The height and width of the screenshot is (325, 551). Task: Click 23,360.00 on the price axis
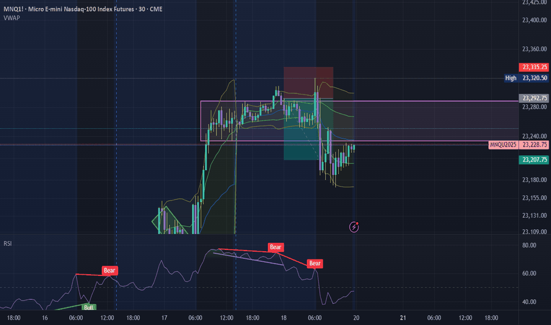click(534, 49)
